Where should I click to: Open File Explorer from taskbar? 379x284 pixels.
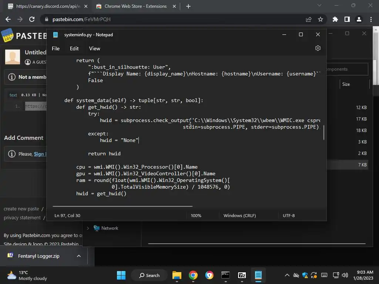[x=177, y=275]
